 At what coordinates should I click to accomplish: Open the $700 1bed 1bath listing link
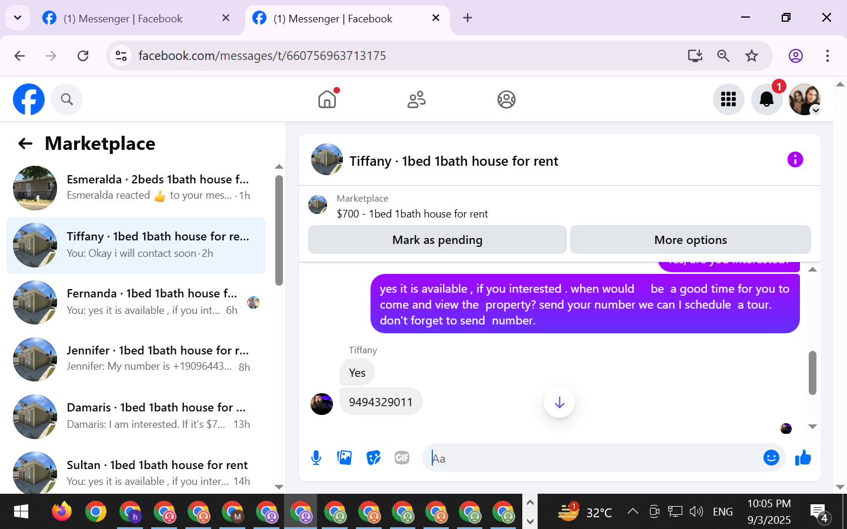pos(412,214)
